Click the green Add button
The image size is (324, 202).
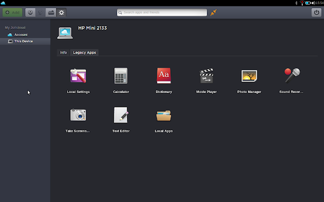[x=12, y=12]
